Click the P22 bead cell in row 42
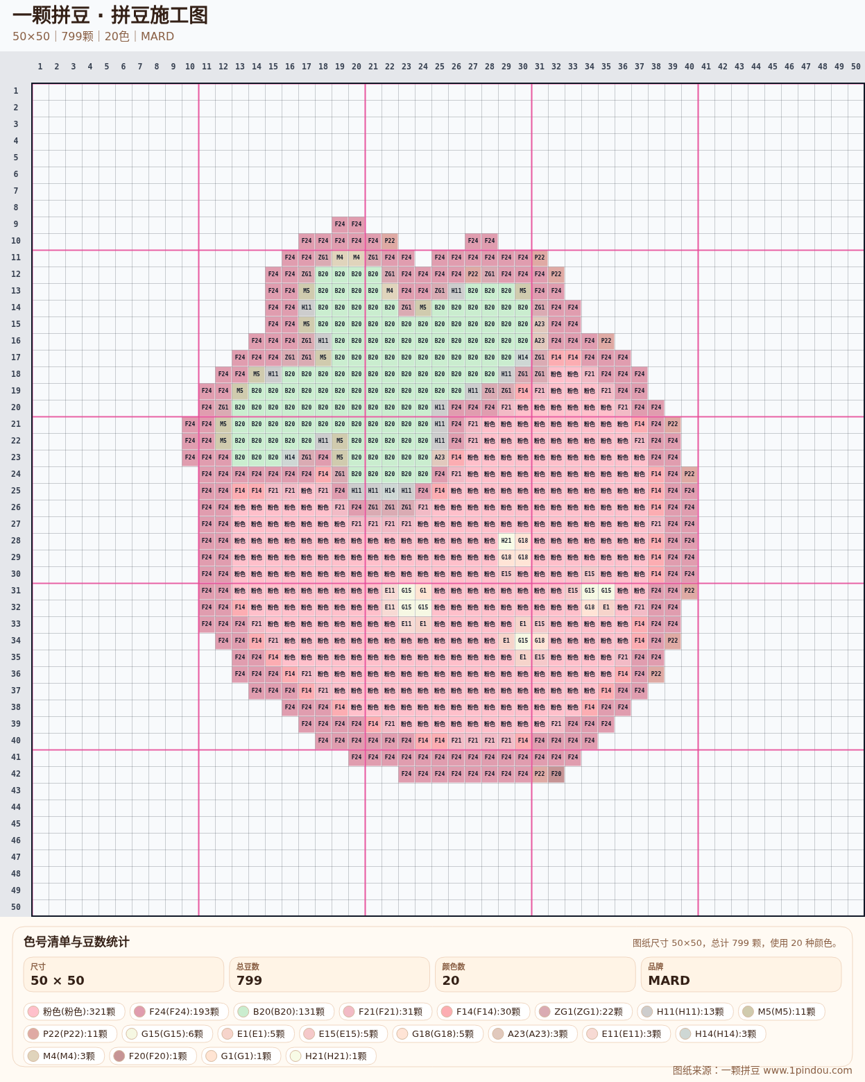The height and width of the screenshot is (1082, 865). pos(540,774)
